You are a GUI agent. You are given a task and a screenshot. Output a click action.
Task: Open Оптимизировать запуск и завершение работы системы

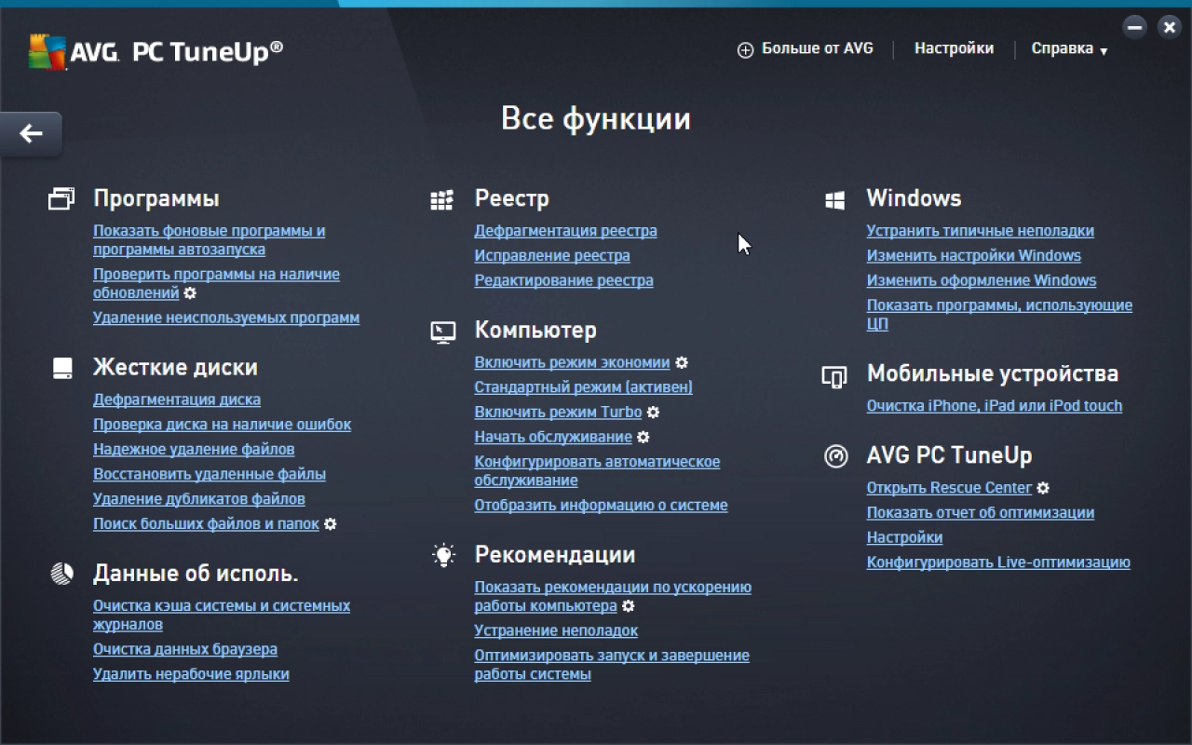(612, 665)
